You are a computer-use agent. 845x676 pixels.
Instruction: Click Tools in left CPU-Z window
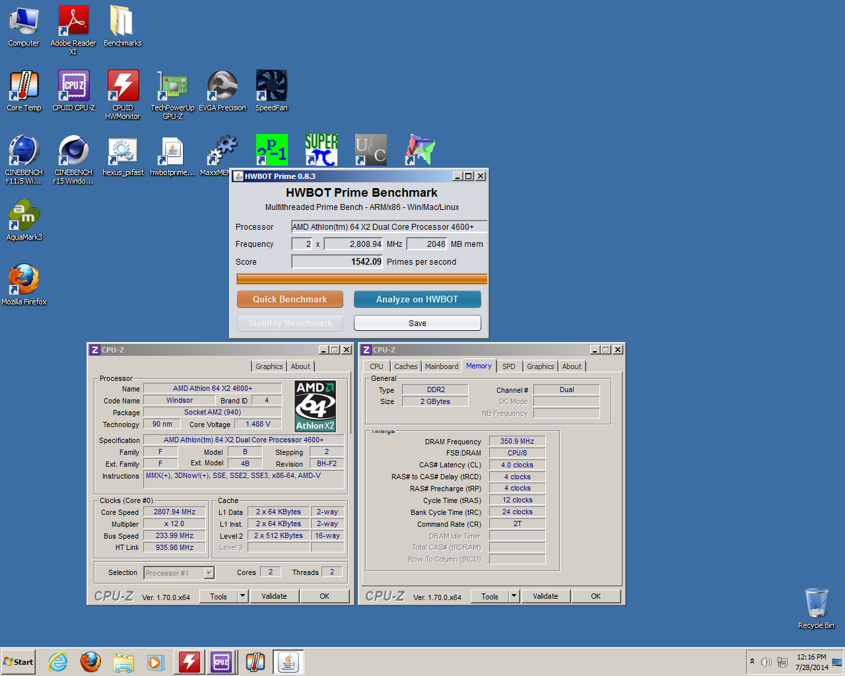[219, 596]
